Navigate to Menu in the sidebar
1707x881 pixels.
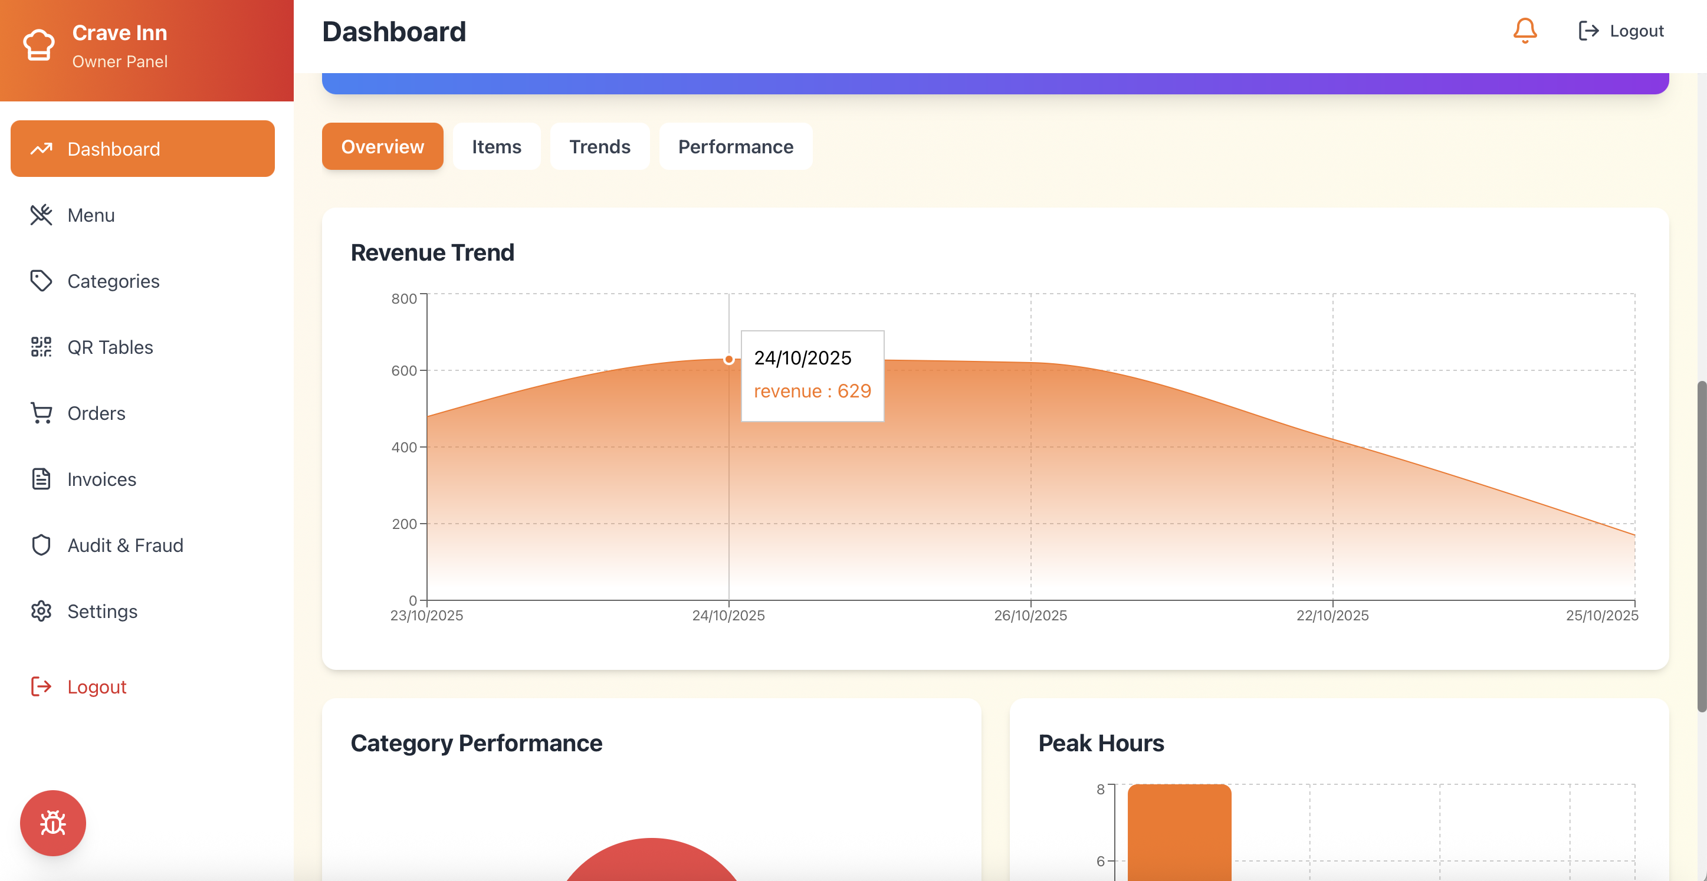143,215
